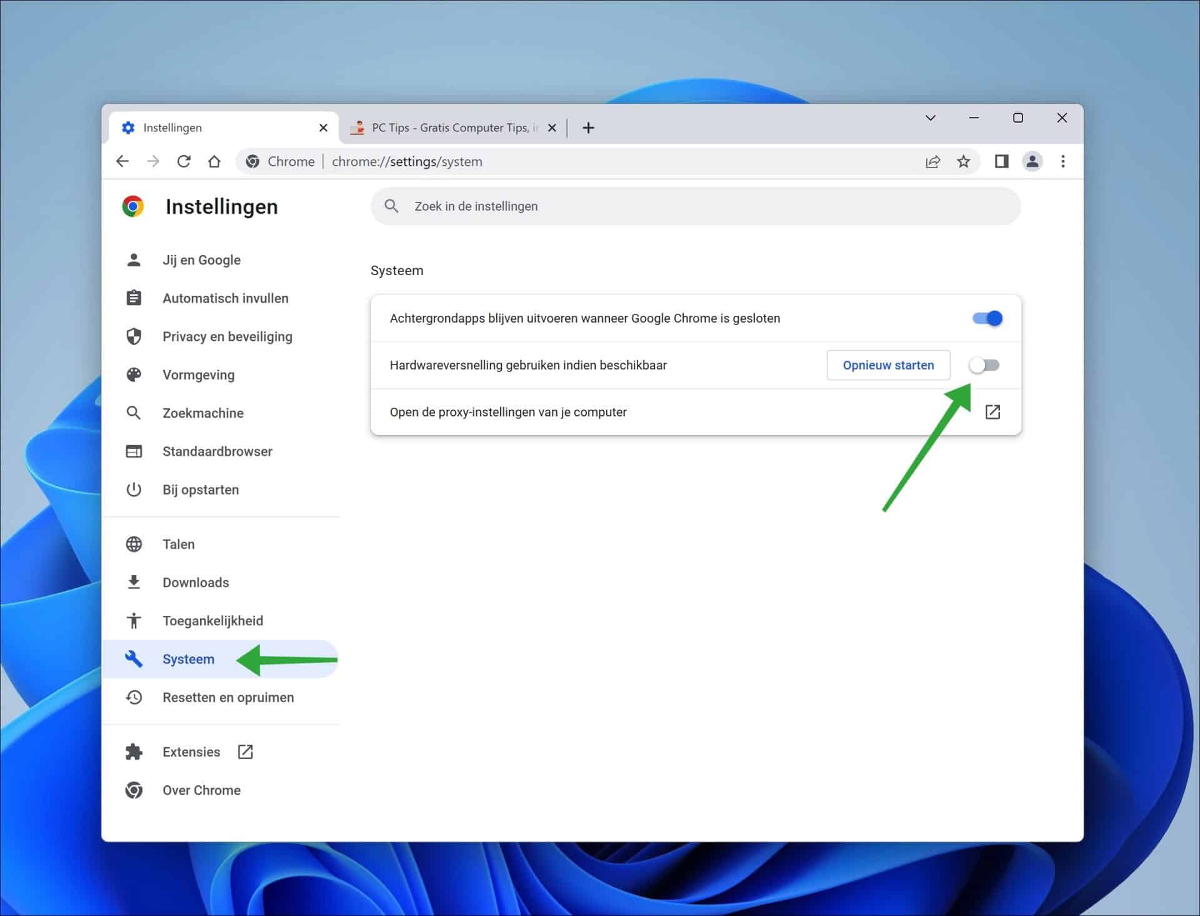
Task: Open the profile avatar icon
Action: pos(1032,161)
